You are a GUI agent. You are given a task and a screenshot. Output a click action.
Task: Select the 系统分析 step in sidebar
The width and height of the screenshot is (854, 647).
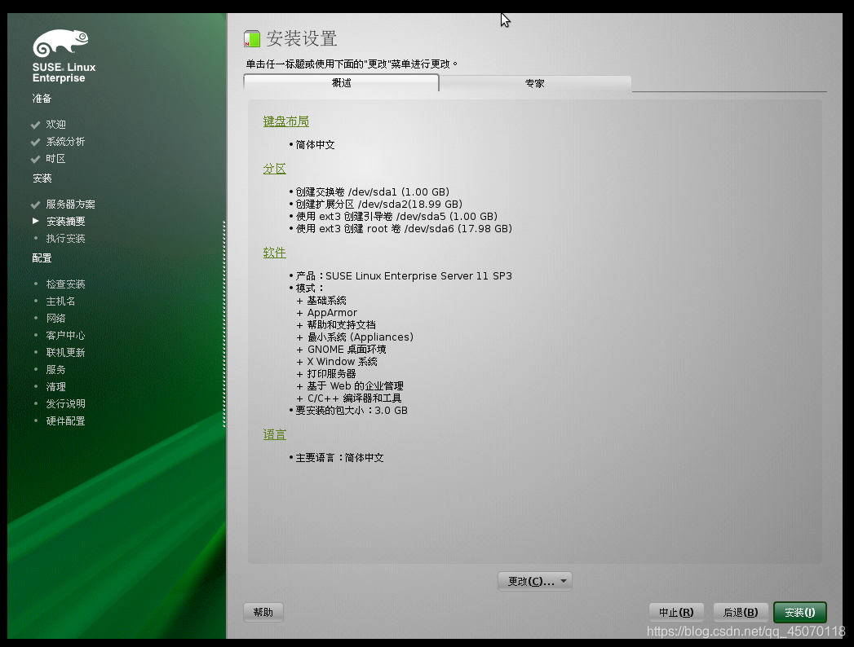[x=65, y=142]
